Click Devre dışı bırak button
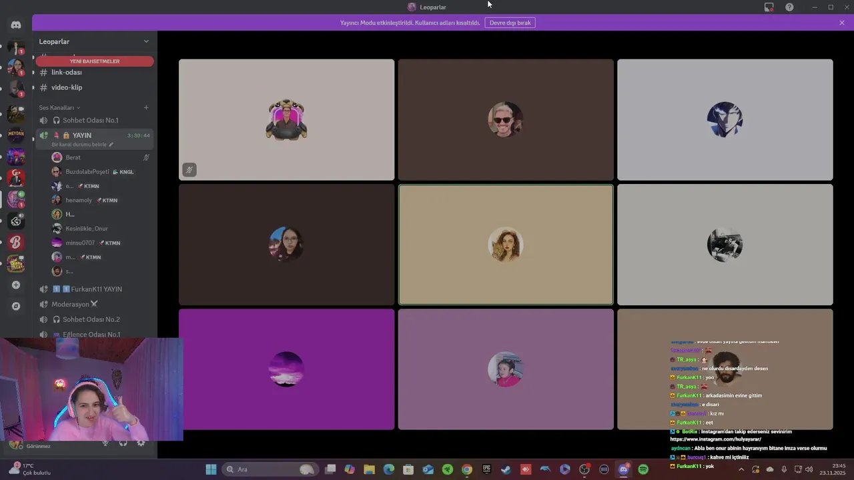The width and height of the screenshot is (854, 480). [x=510, y=23]
